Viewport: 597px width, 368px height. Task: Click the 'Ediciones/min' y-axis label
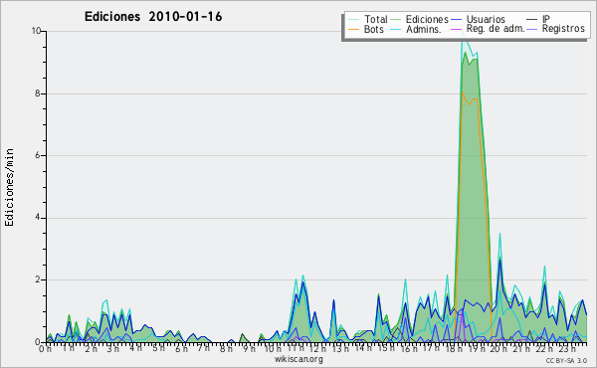pos(9,187)
